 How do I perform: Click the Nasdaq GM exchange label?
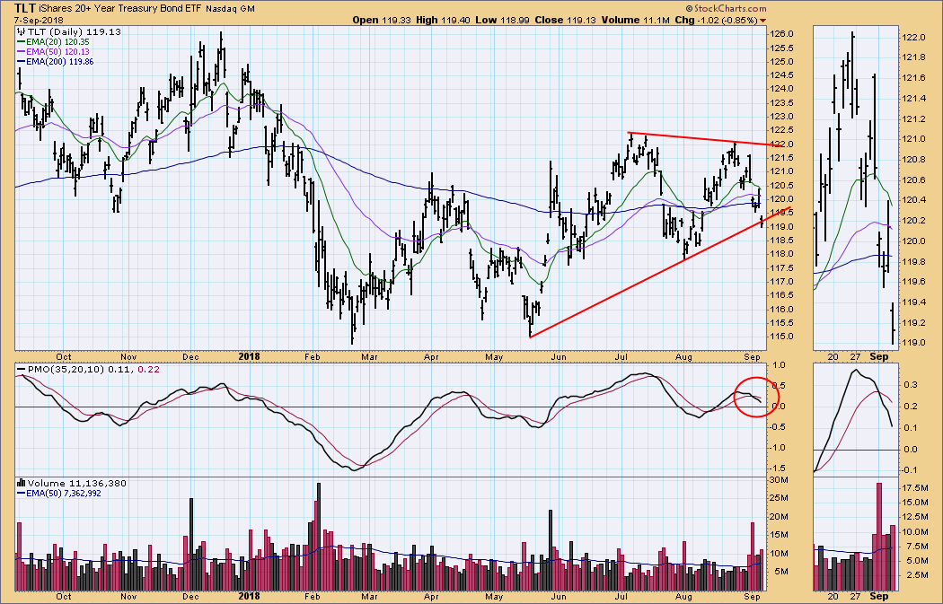(230, 9)
